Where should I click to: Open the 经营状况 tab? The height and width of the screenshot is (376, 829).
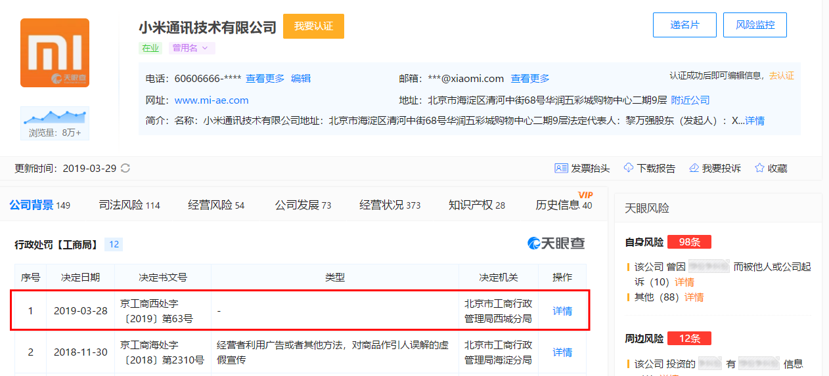(x=390, y=205)
